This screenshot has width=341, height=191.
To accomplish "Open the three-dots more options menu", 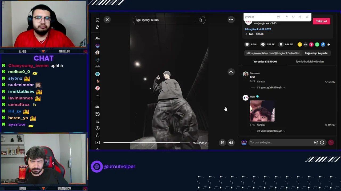I will [x=231, y=20].
